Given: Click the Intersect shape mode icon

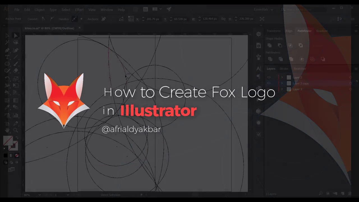Looking at the screenshot, I should pos(290,45).
